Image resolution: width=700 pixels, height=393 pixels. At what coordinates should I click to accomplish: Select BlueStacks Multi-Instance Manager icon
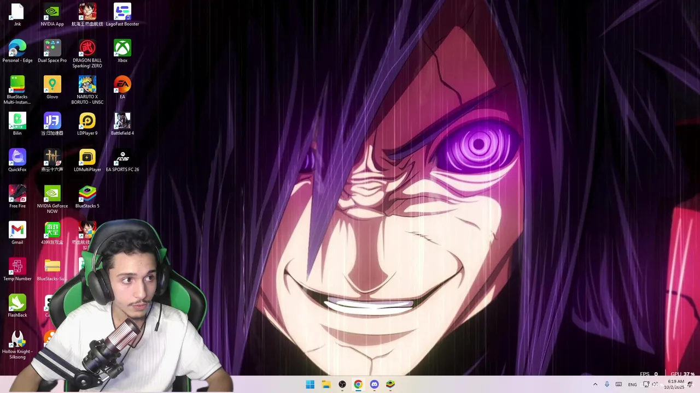point(17,91)
